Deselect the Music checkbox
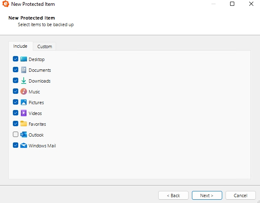Screen dimensions: 260x203 [x=16, y=91]
